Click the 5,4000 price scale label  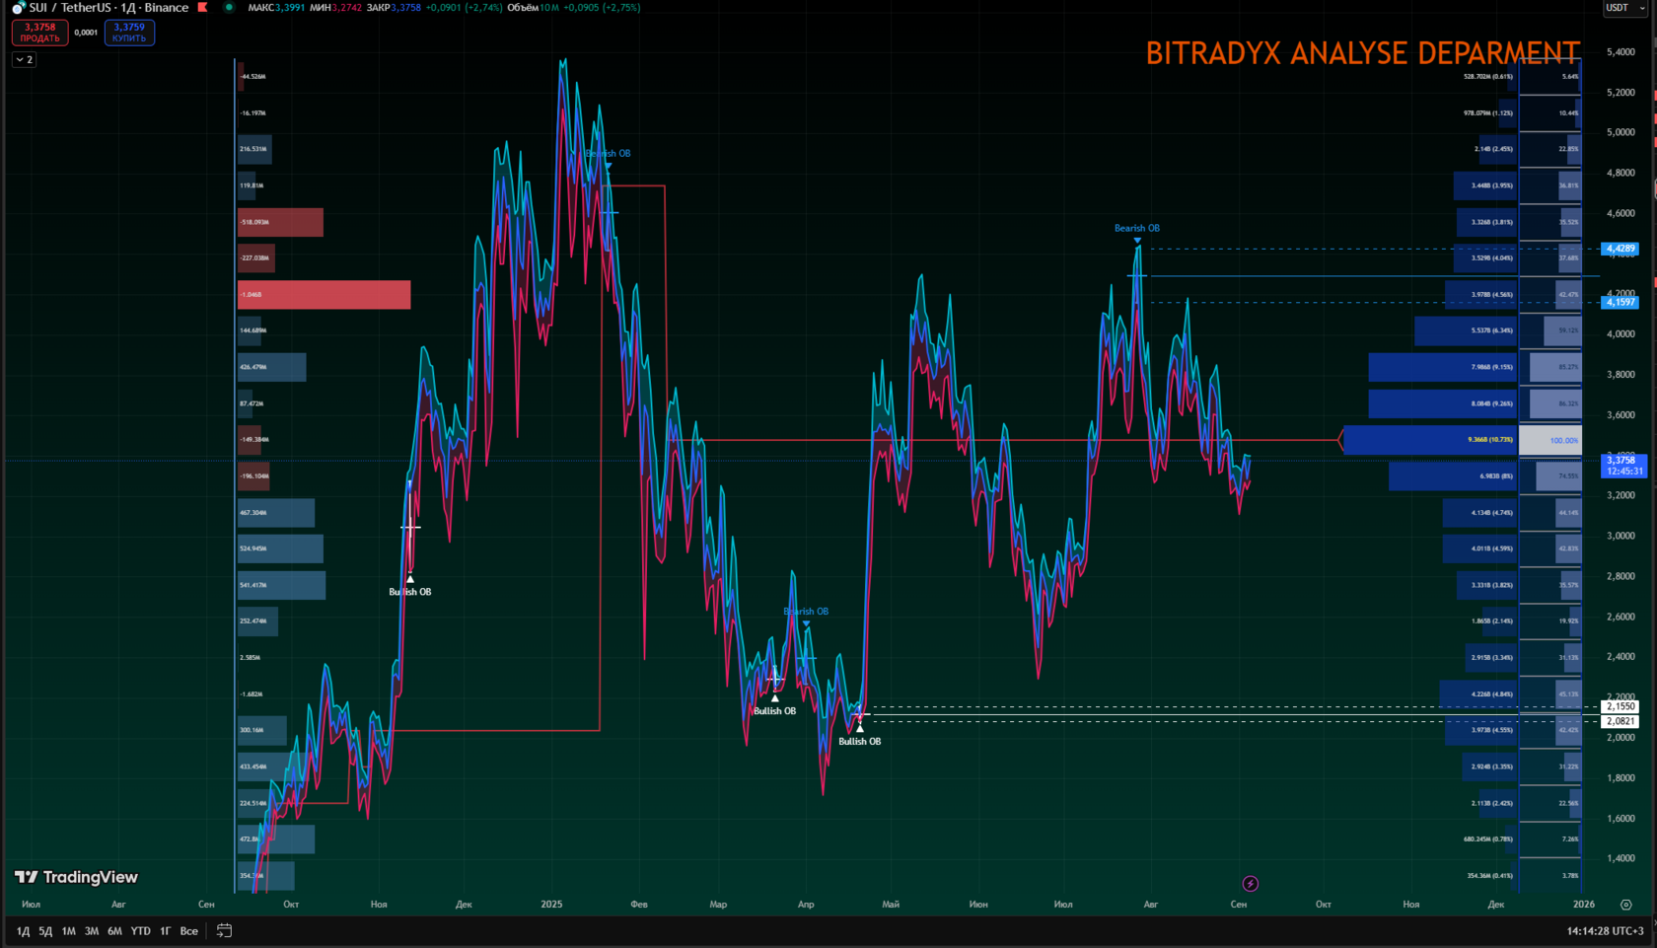click(x=1621, y=52)
